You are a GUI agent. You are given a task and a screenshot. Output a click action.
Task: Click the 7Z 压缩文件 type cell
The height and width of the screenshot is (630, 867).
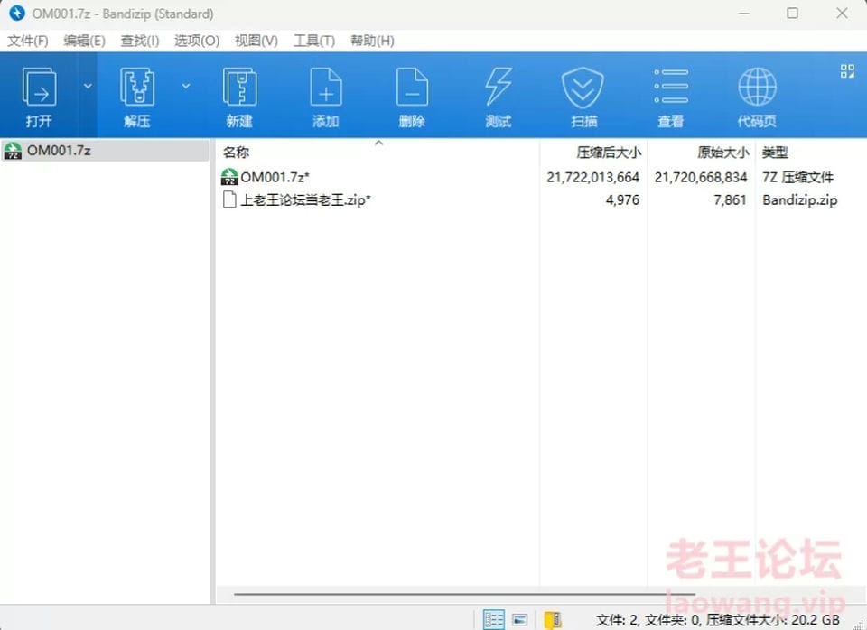[797, 178]
